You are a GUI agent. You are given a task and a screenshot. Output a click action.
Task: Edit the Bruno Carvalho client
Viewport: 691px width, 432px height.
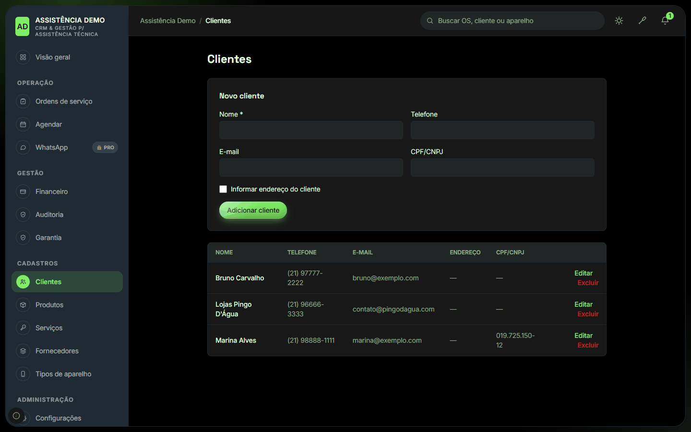584,273
